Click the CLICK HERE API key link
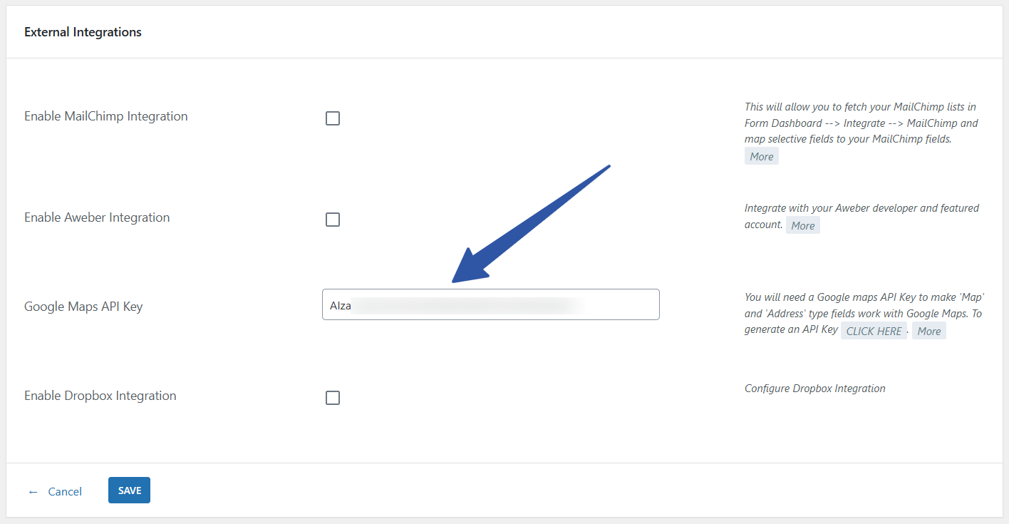Image resolution: width=1009 pixels, height=524 pixels. (x=874, y=331)
